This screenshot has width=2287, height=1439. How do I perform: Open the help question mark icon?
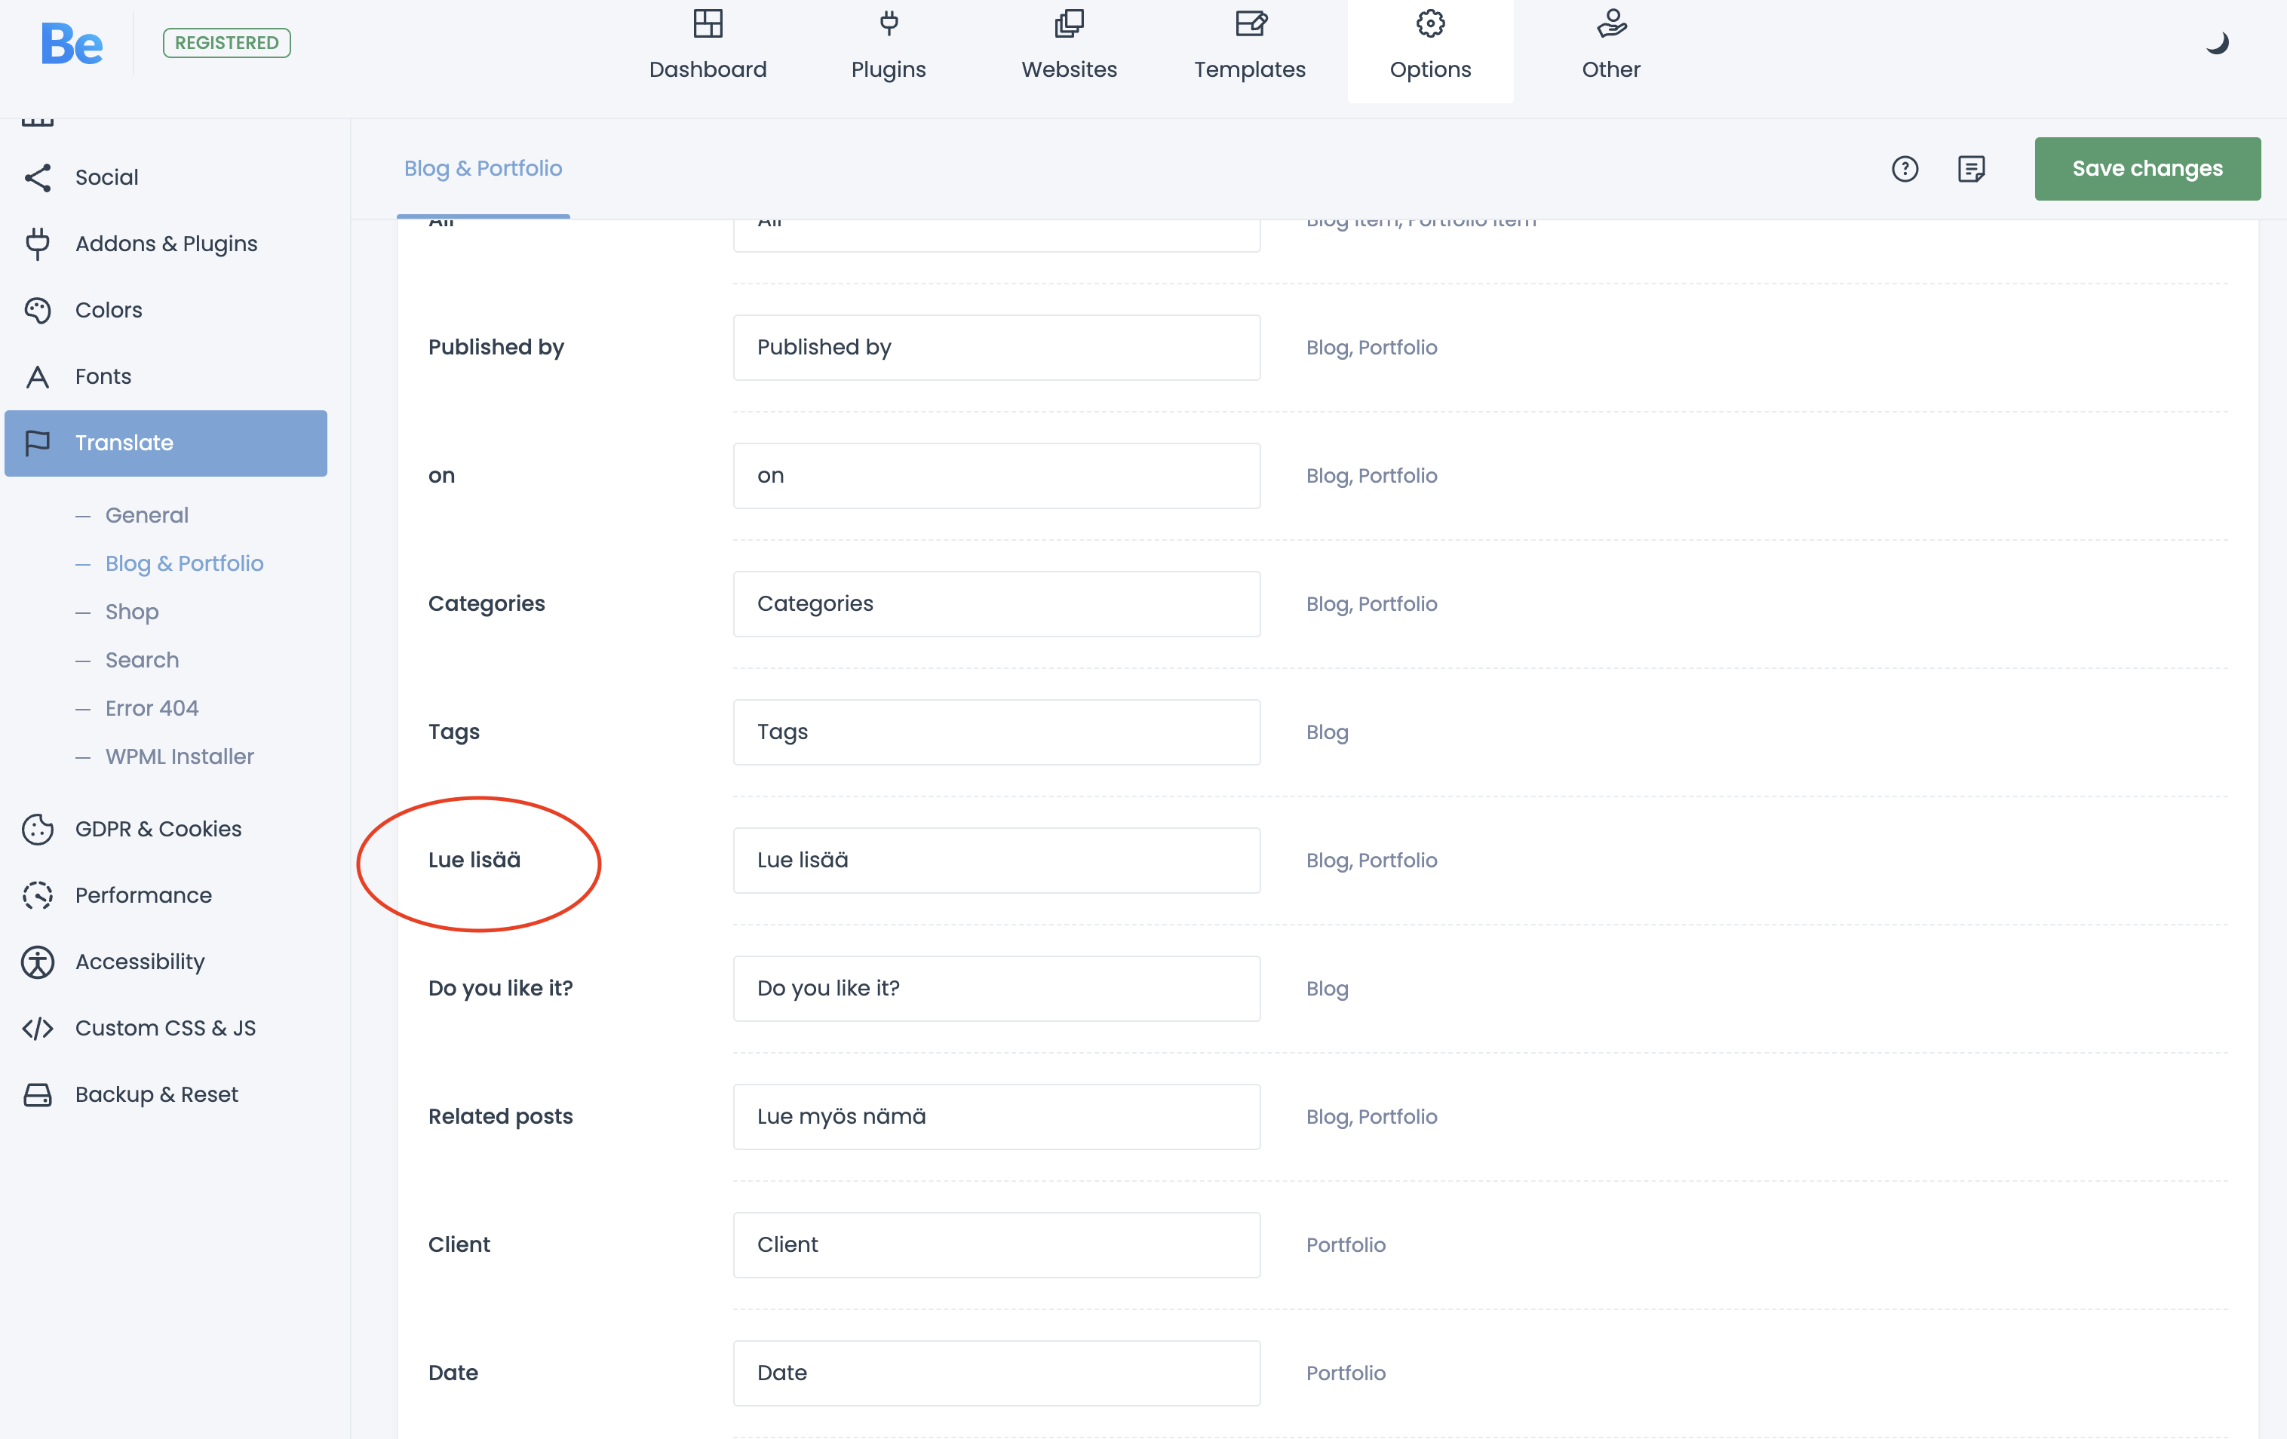(1905, 169)
